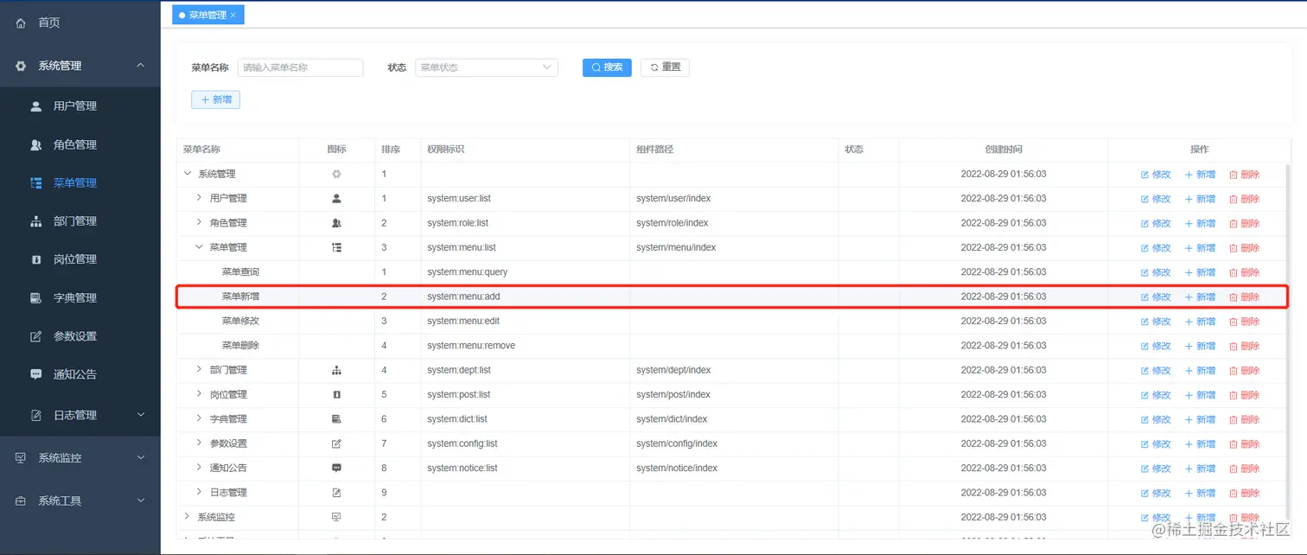Screen dimensions: 1307x555
Task: Expand the 岗位管理 tree row
Action: pyautogui.click(x=200, y=394)
